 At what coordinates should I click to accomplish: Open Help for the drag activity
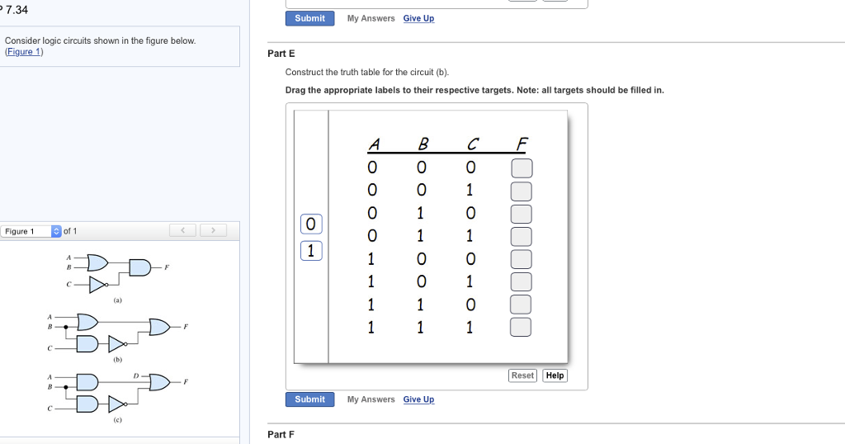[x=555, y=376]
